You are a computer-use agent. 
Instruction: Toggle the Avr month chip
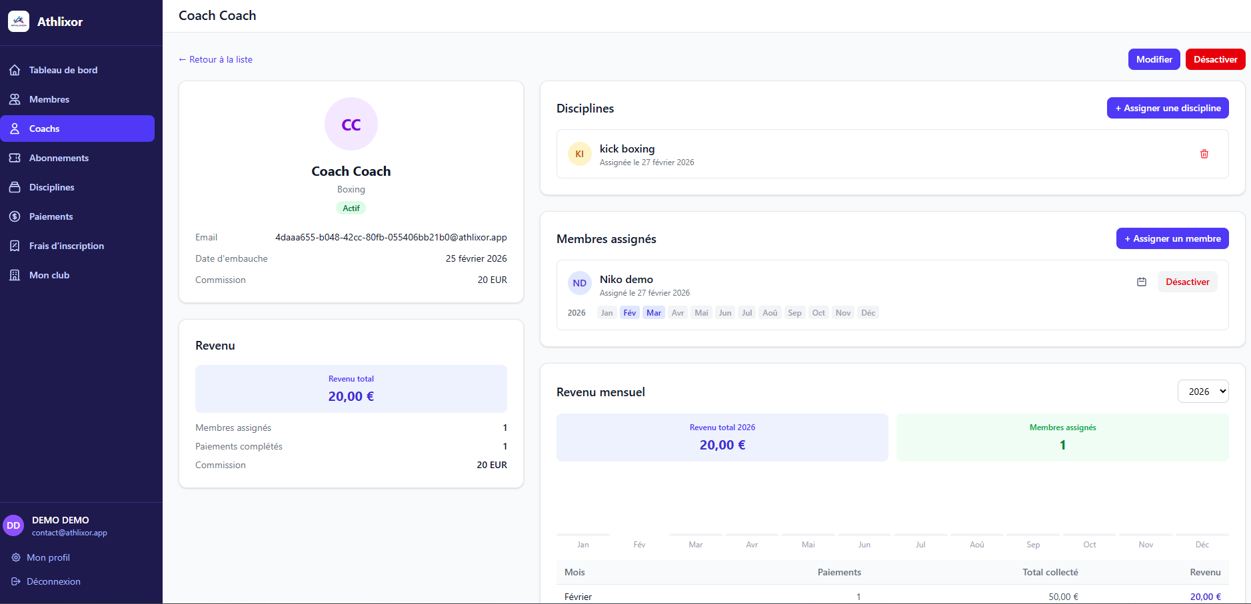tap(677, 313)
